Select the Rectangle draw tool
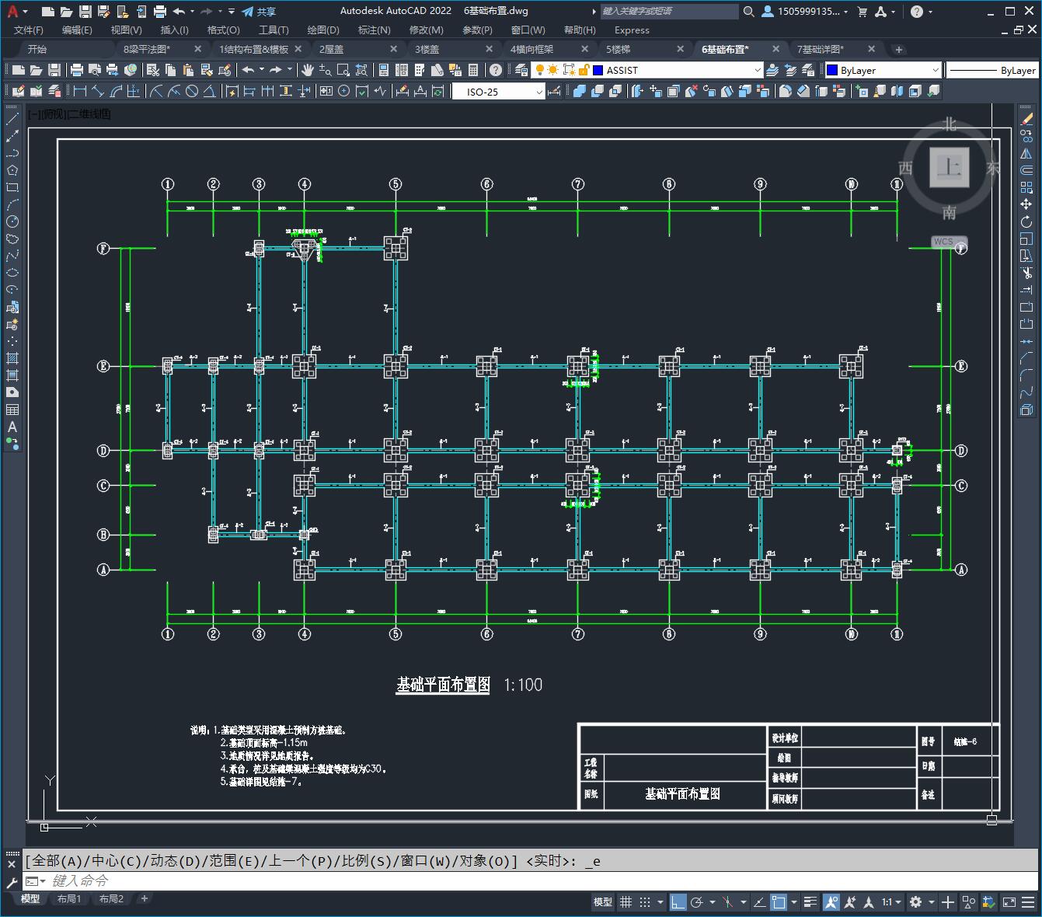The width and height of the screenshot is (1042, 917). tap(12, 187)
